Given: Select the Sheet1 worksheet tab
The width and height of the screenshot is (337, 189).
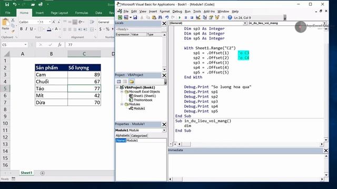Looking at the screenshot, I should click(x=26, y=173).
